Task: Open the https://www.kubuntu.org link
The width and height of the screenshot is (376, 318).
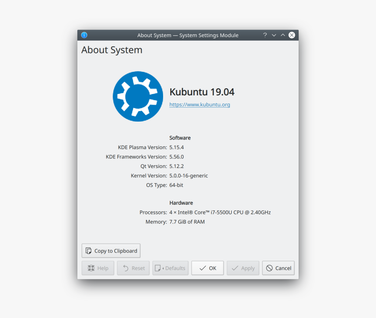Action: click(x=199, y=105)
